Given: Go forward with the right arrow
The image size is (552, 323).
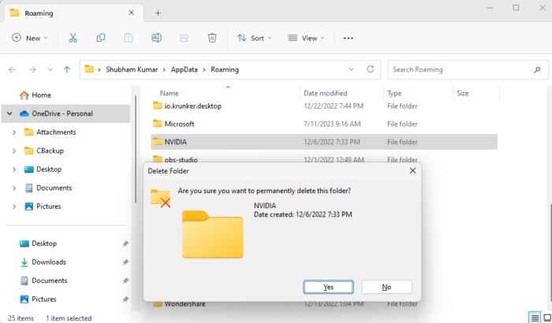Looking at the screenshot, I should tap(32, 69).
